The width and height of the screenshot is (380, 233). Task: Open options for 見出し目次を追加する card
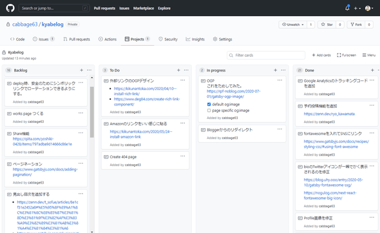tap(81, 194)
